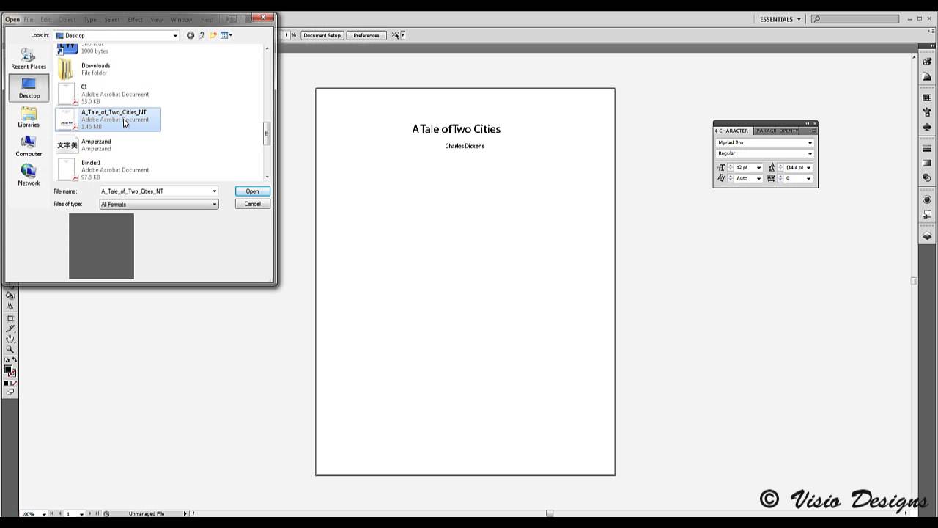Click the Document Setup button
938x528 pixels.
point(322,35)
